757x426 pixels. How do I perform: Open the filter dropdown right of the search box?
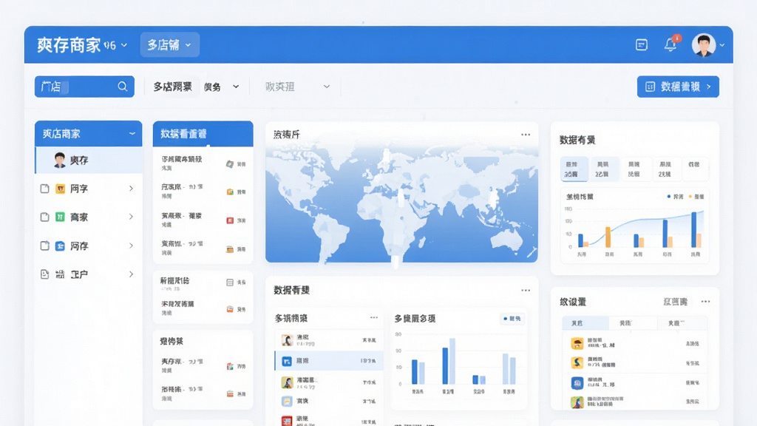pyautogui.click(x=196, y=87)
